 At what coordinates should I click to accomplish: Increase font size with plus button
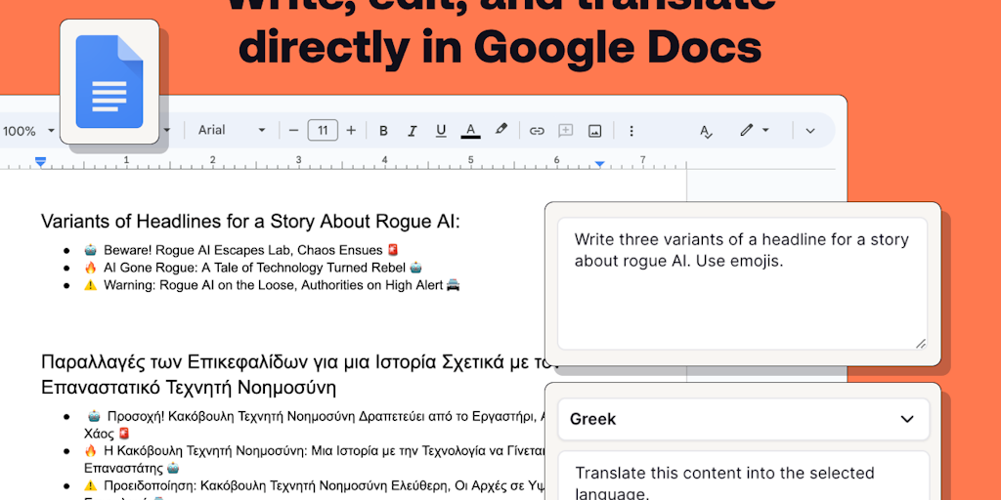(351, 131)
